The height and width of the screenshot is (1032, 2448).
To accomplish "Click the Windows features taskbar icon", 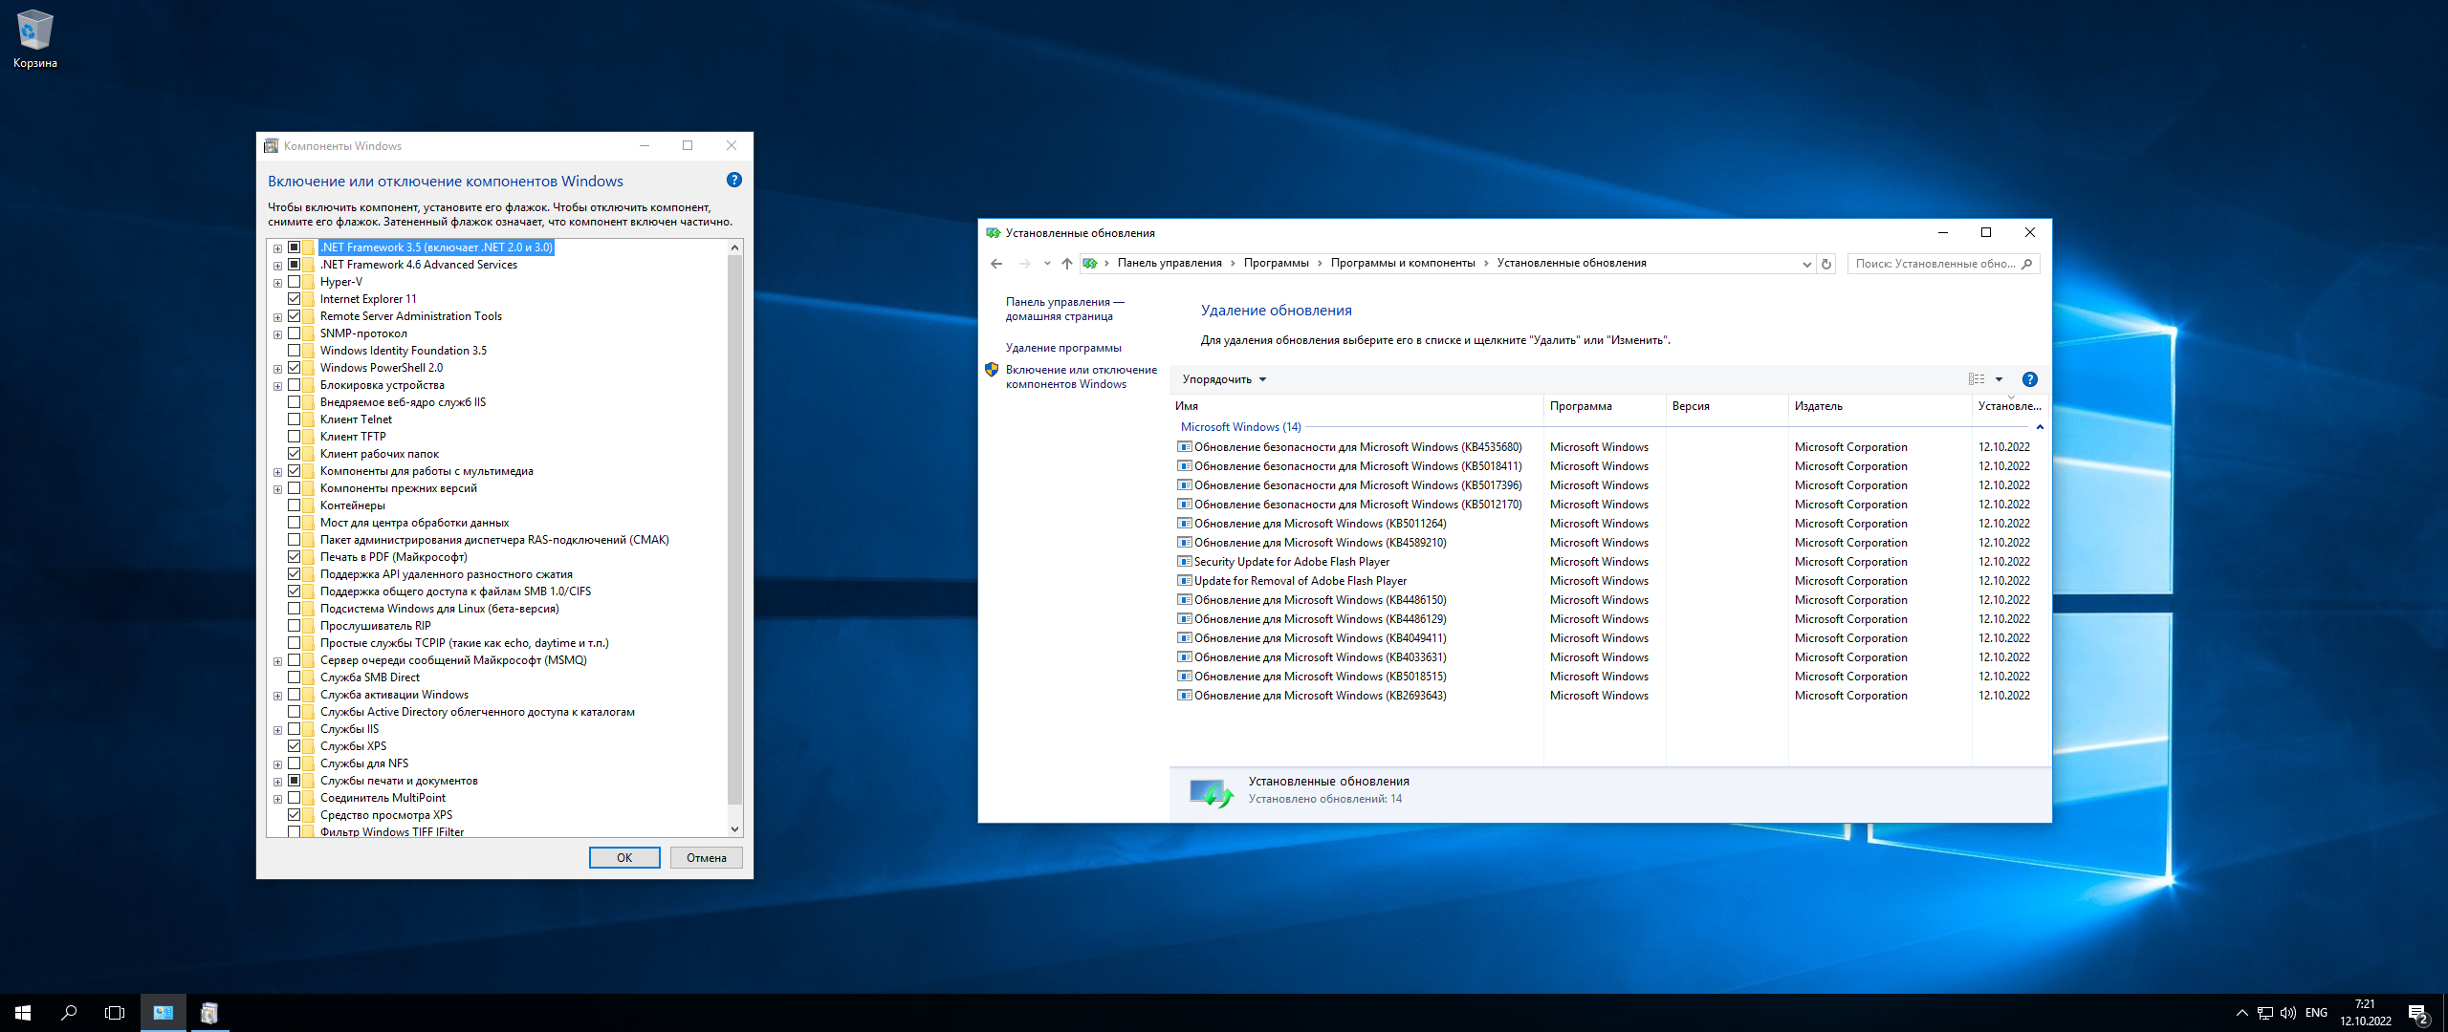I will 209,1013.
